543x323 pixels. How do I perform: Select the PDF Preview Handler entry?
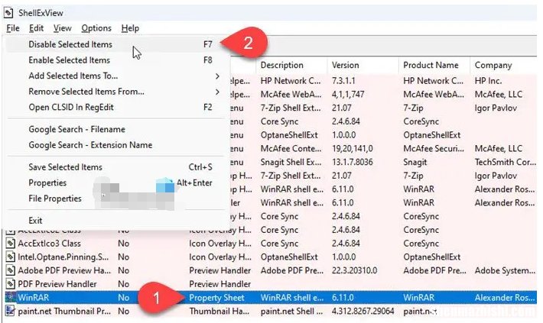click(57, 284)
